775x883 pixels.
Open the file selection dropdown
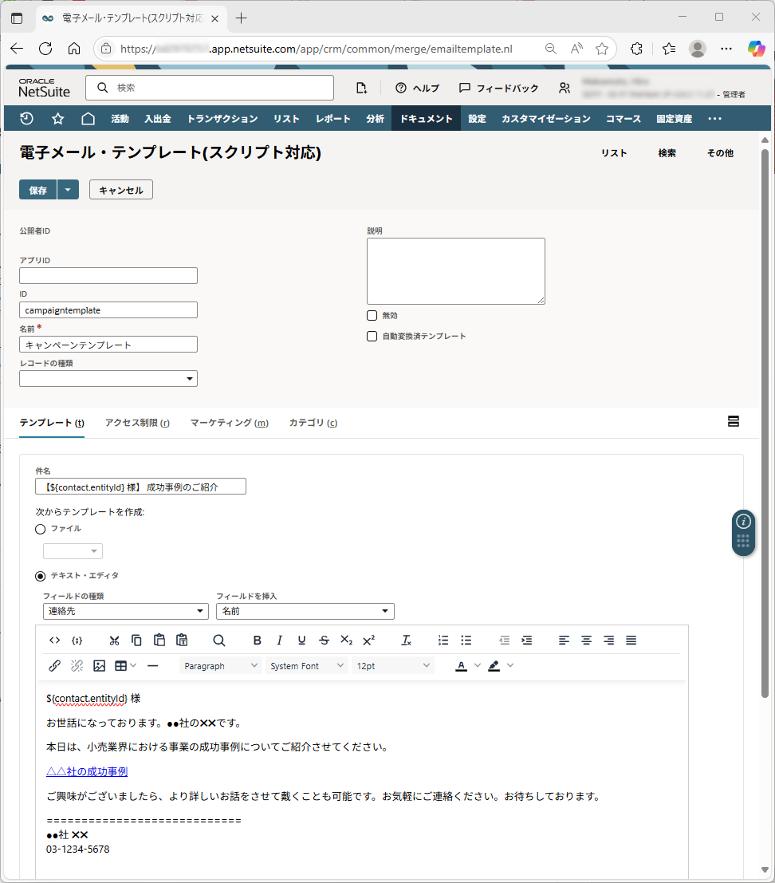(x=73, y=550)
